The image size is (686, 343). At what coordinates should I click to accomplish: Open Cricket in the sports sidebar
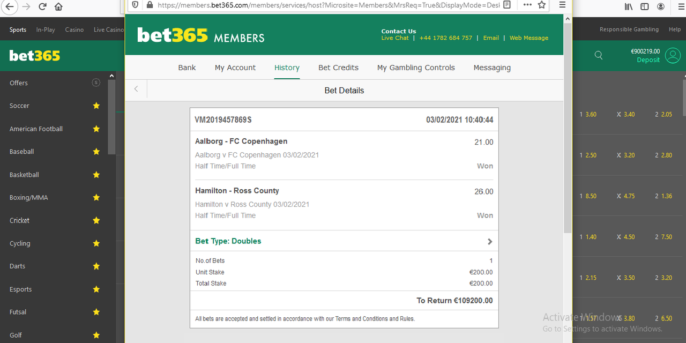coord(19,220)
